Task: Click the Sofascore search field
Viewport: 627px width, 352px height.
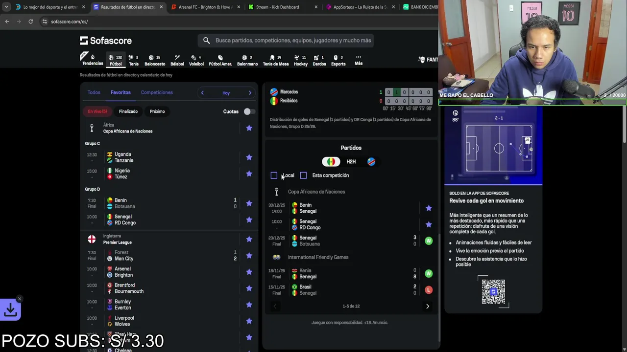Action: coord(286,41)
